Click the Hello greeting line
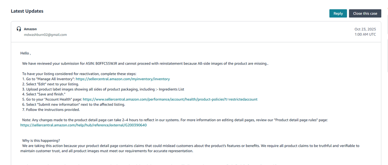This screenshot has width=388, height=165. pyautogui.click(x=25, y=53)
